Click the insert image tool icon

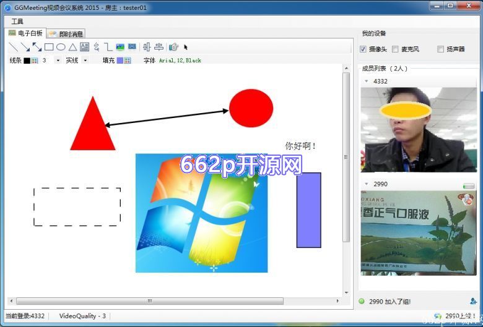click(x=120, y=47)
